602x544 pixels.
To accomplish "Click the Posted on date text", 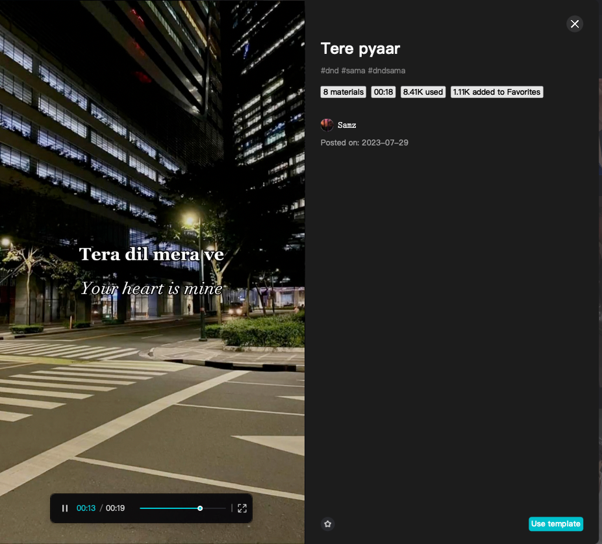I will click(364, 143).
